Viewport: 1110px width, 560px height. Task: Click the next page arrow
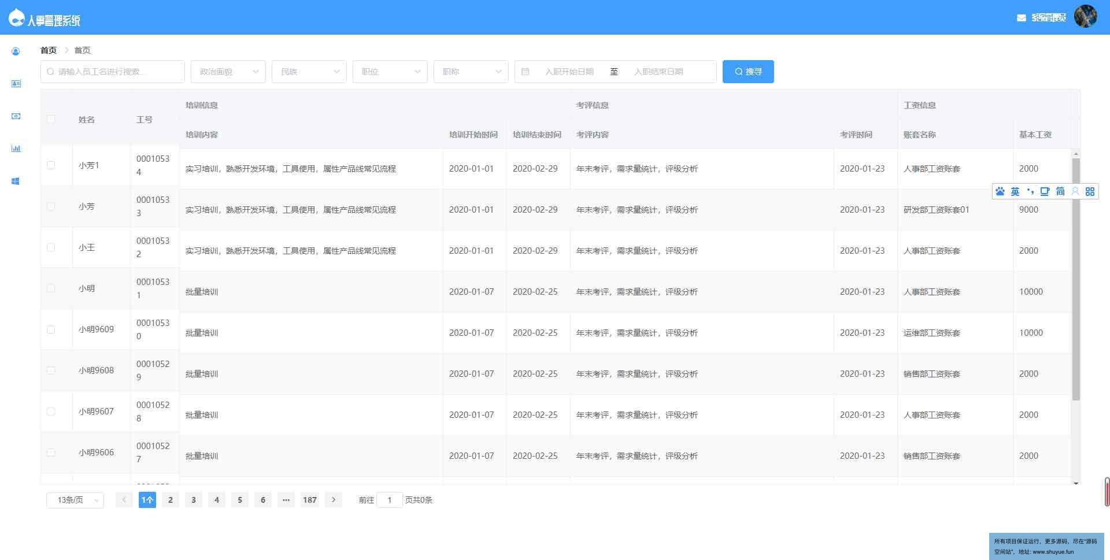tap(334, 500)
